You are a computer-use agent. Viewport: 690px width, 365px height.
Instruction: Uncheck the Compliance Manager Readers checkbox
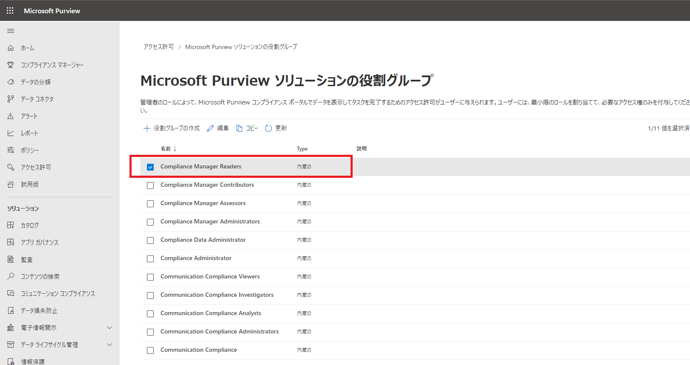pos(150,167)
